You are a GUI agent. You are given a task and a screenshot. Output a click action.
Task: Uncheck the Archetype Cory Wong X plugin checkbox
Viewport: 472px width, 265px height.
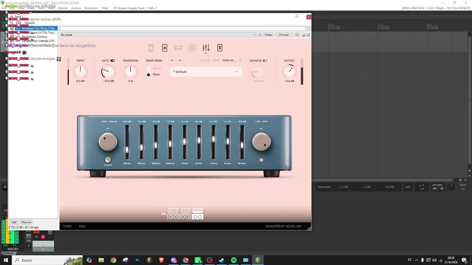click(12, 28)
